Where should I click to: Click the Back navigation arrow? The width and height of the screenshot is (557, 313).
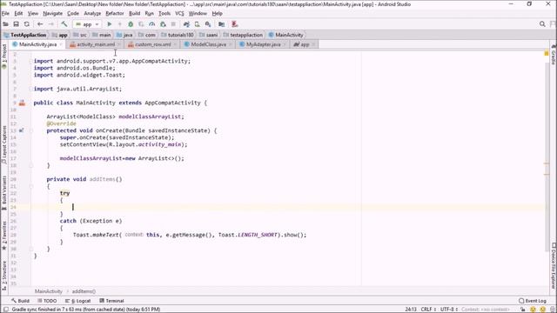(40, 24)
